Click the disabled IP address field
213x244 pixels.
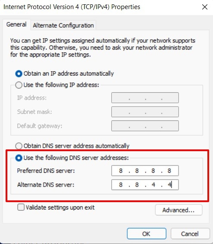click(145, 98)
